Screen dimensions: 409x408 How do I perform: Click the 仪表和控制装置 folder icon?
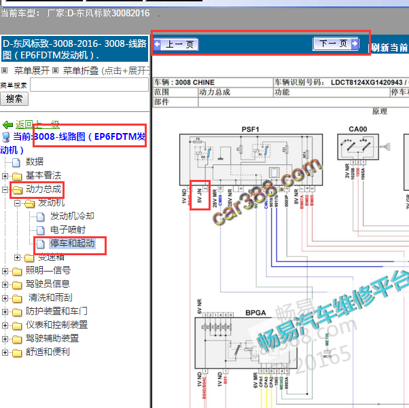17,326
